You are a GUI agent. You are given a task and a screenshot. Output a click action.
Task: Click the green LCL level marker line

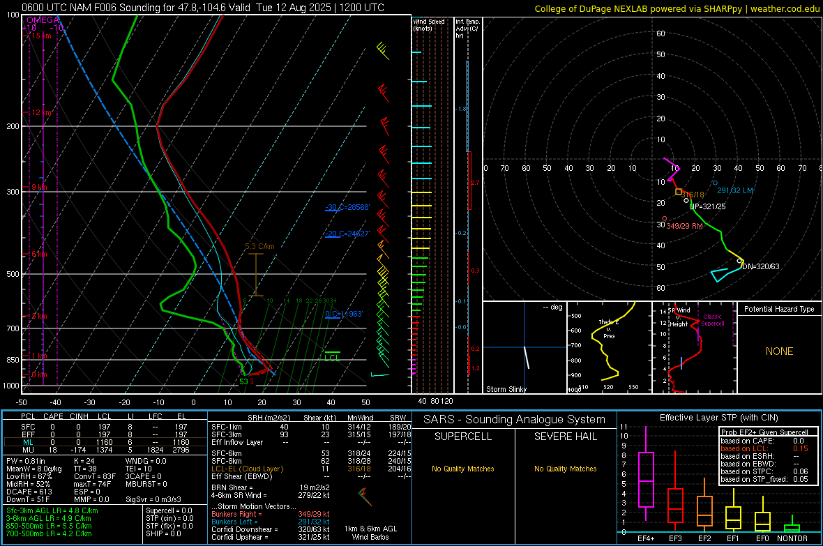coord(332,352)
